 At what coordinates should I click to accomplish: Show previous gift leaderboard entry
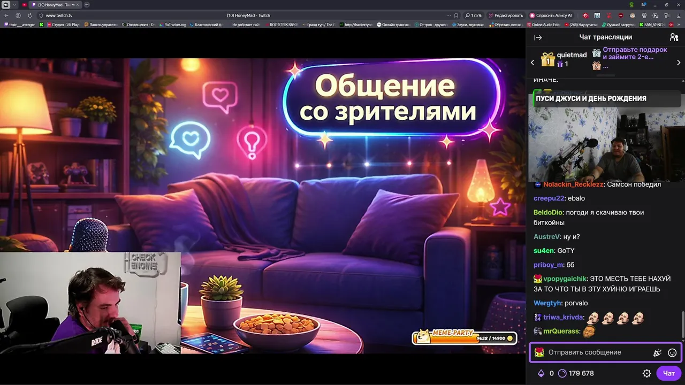pos(532,63)
